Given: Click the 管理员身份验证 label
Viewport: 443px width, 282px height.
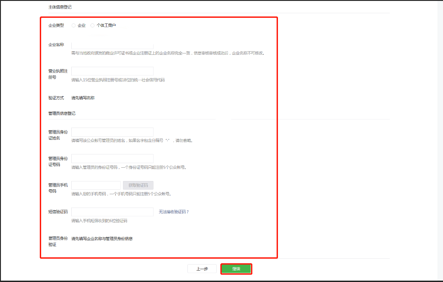Looking at the screenshot, I should [58, 241].
